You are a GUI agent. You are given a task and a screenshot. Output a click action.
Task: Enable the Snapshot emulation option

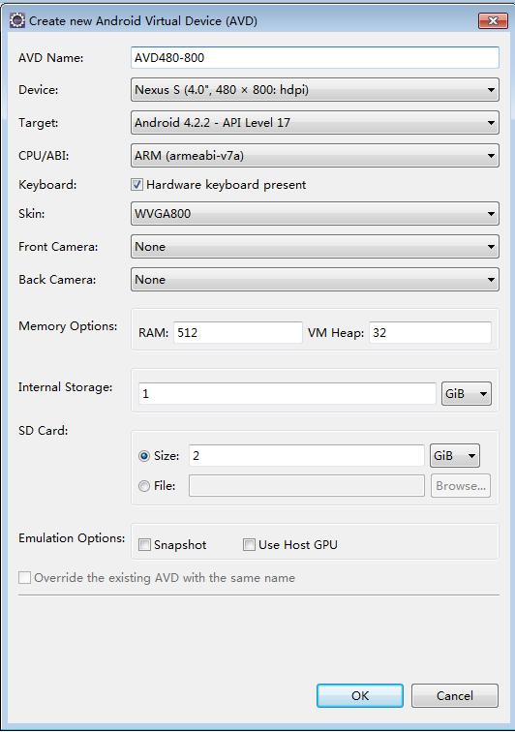tap(144, 544)
